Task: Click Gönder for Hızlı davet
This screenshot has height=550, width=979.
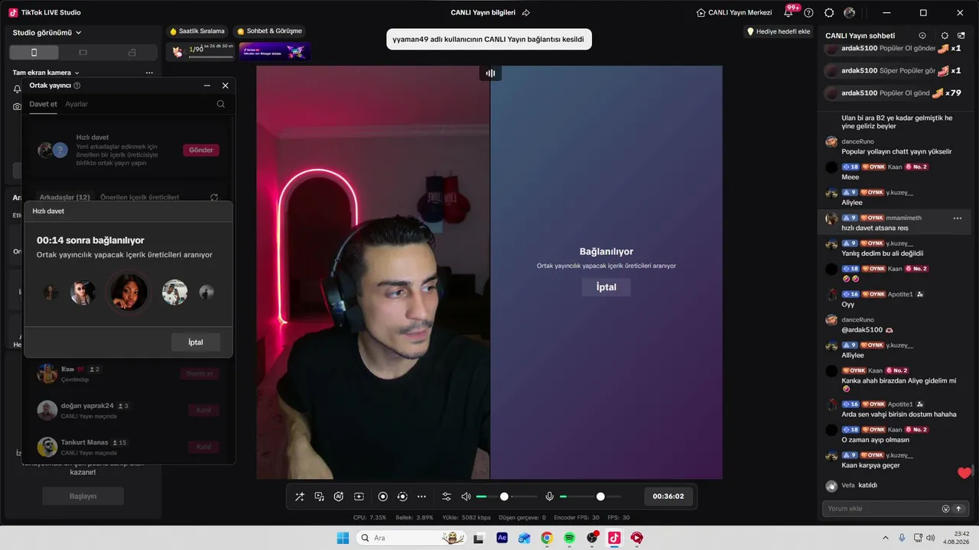Action: 201,150
